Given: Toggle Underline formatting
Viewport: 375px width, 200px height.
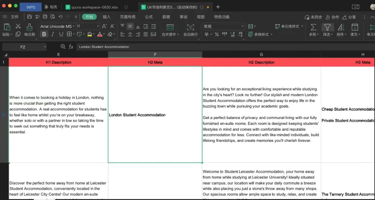Looking at the screenshot, I should 61,34.
